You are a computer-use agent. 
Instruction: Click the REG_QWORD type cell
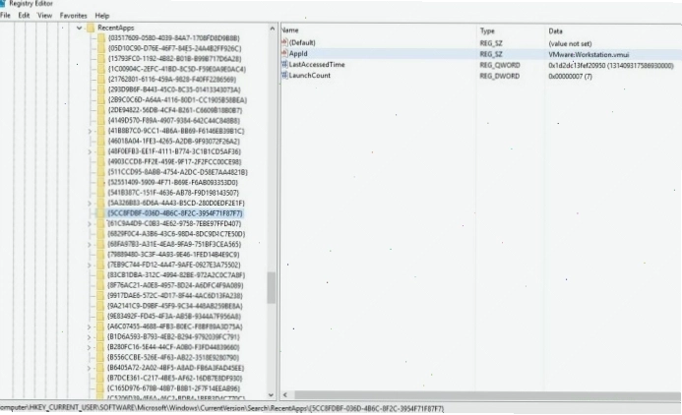[x=500, y=65]
